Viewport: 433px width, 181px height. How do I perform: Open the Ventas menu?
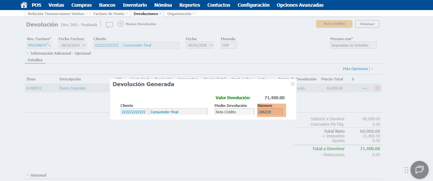[56, 5]
